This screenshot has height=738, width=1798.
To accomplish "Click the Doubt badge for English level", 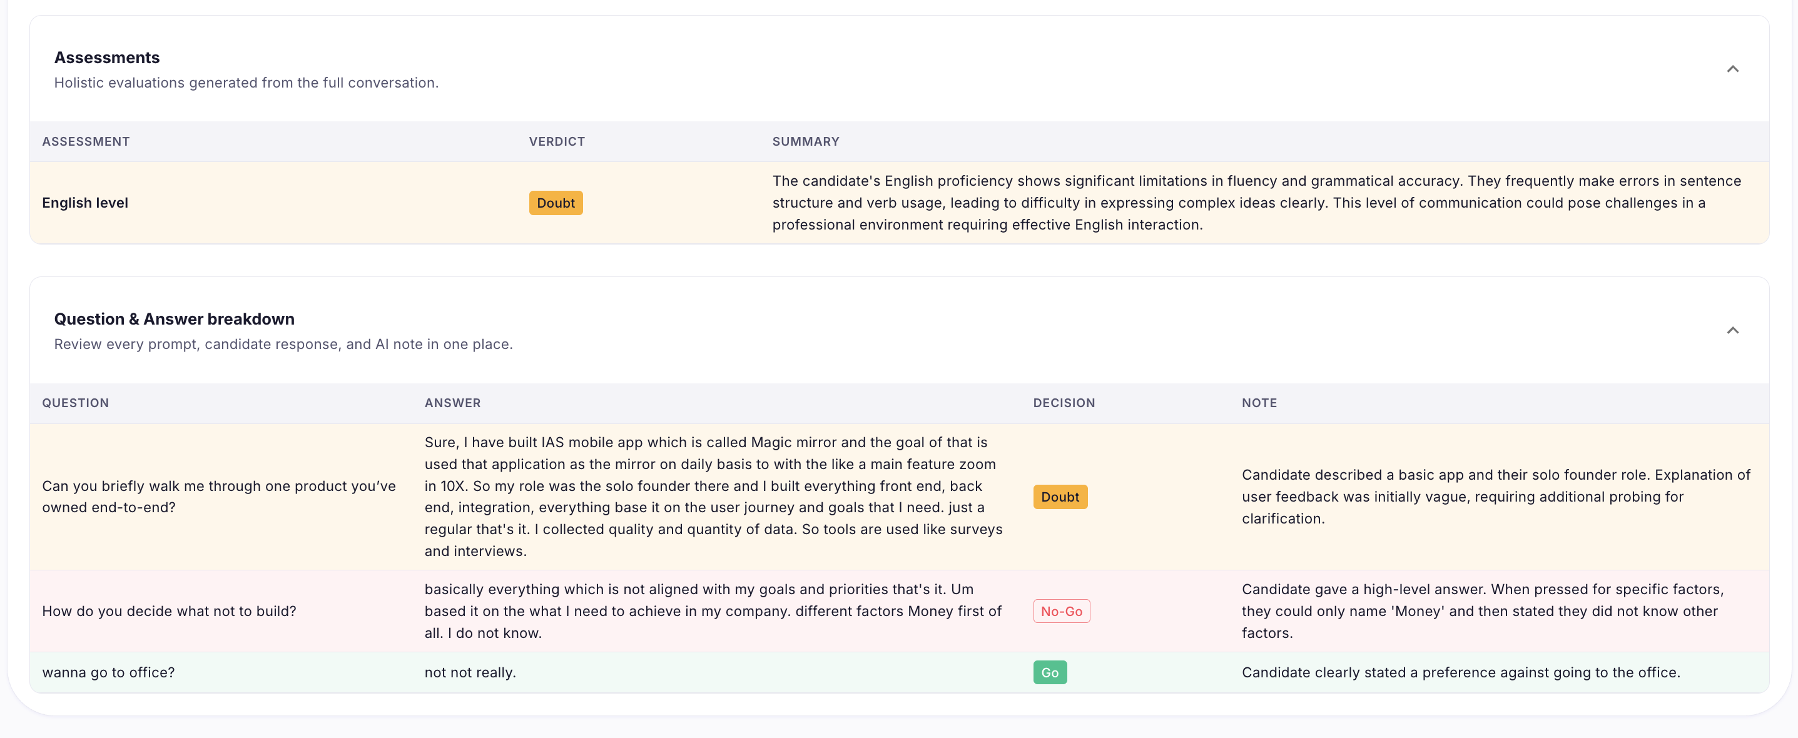I will coord(556,203).
